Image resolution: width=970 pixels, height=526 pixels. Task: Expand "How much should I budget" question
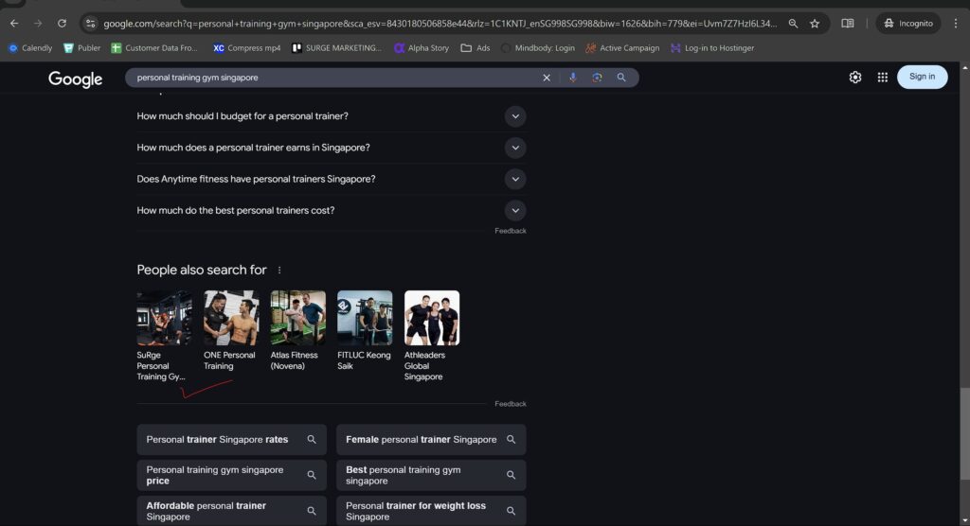click(514, 116)
